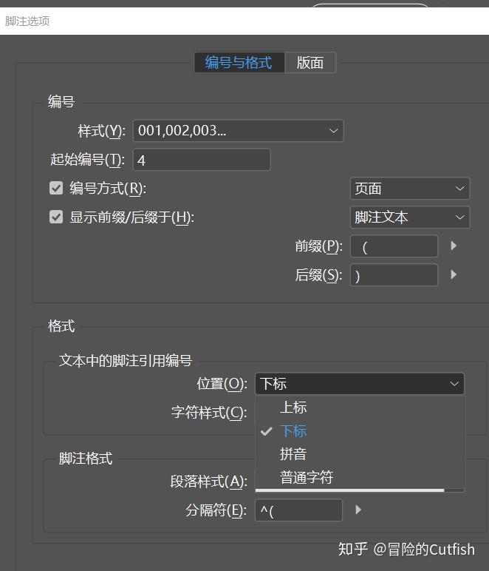This screenshot has height=571, width=489.
Task: Click the 前缀 input field
Action: (394, 246)
